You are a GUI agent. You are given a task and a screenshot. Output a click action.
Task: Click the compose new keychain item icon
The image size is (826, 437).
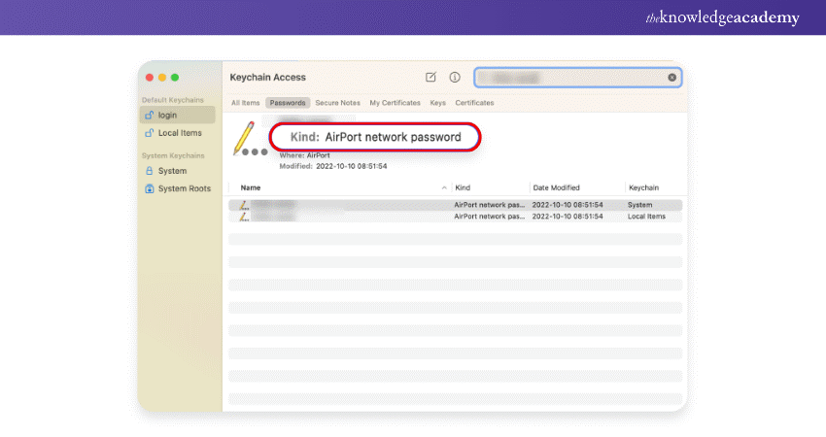(431, 77)
